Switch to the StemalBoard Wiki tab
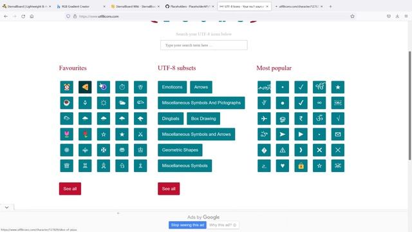Viewport: 412px width, 232px height. tap(135, 6)
